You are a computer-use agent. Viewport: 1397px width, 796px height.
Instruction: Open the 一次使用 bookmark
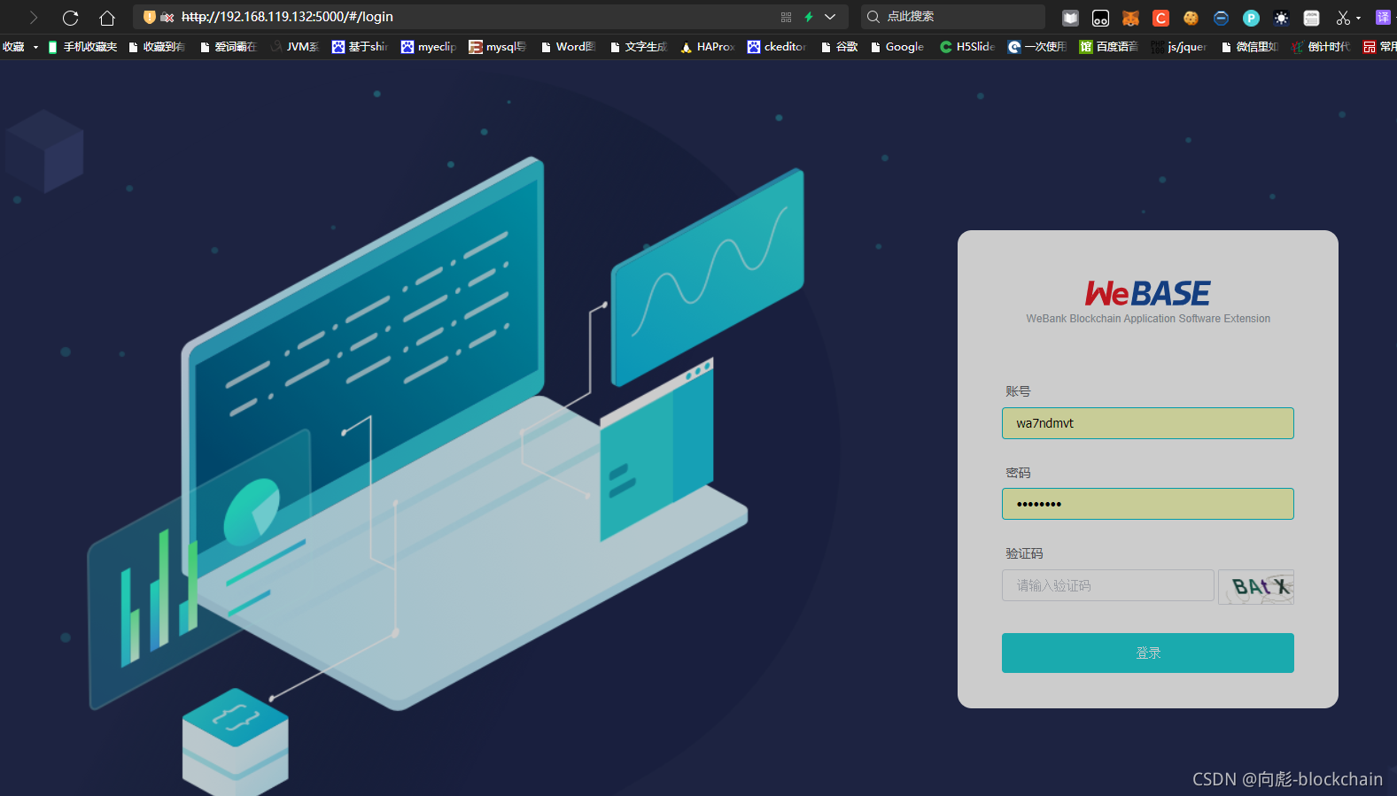click(x=1037, y=47)
